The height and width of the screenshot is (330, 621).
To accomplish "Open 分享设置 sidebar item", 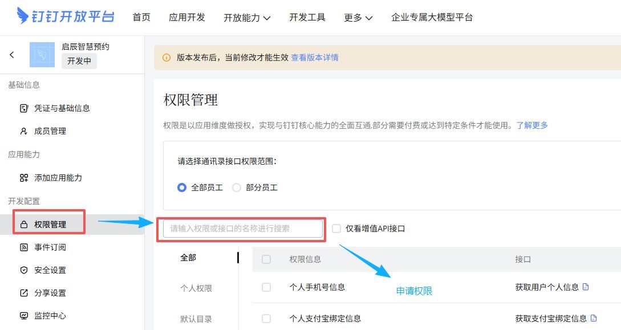I will click(50, 293).
